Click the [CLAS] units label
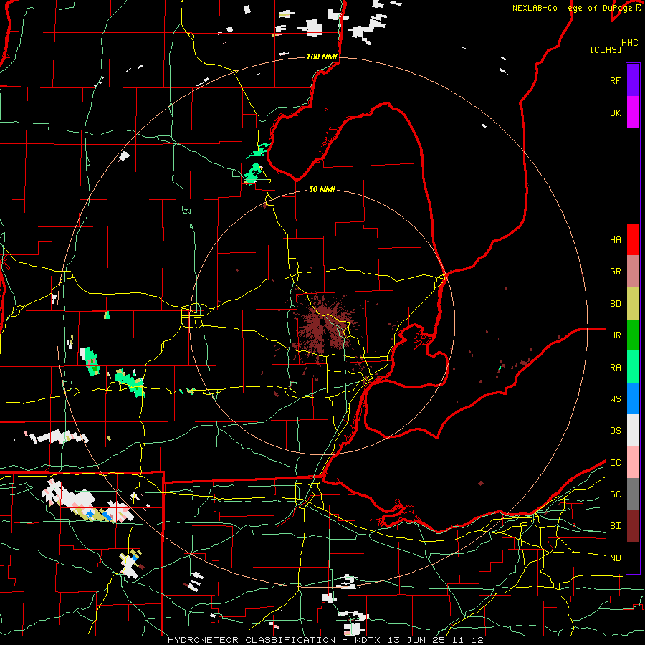The width and height of the screenshot is (645, 645). tap(606, 49)
